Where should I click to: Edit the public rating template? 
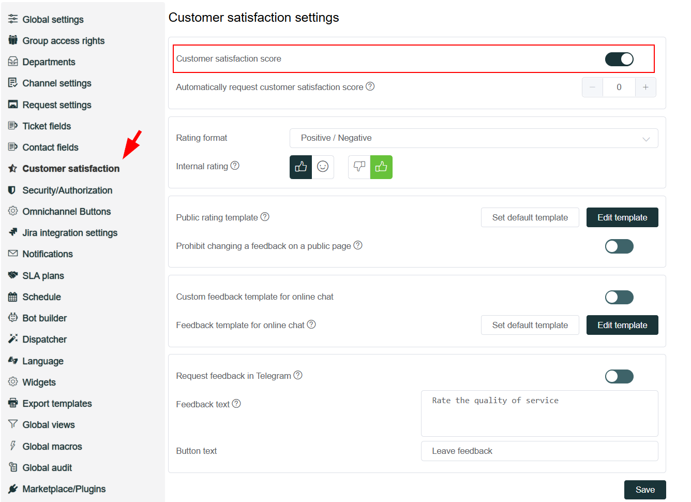tap(622, 217)
